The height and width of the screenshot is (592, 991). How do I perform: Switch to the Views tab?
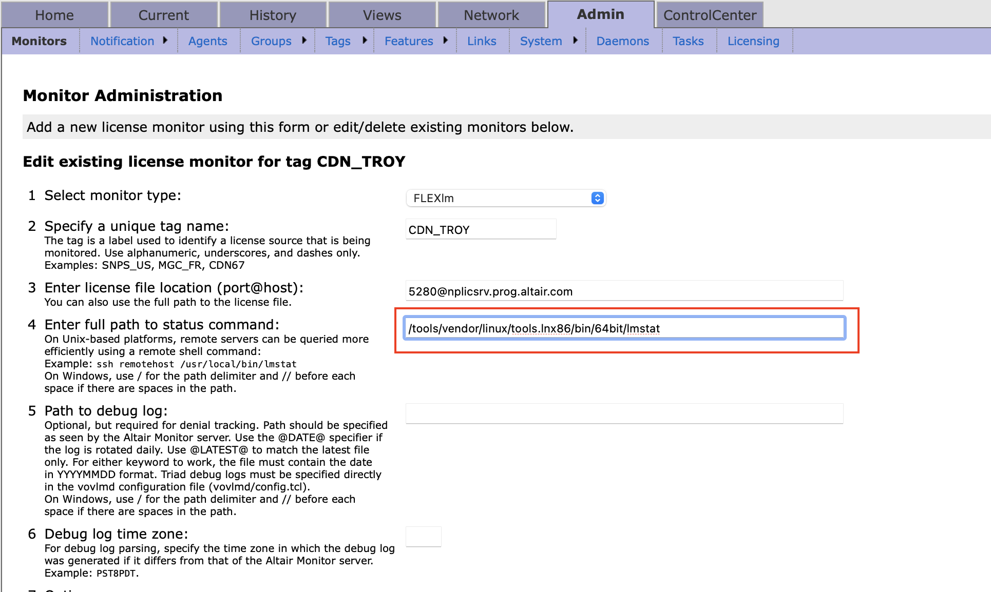[x=382, y=14]
